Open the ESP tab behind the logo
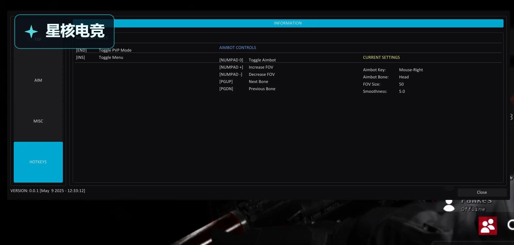 pyautogui.click(x=38, y=40)
